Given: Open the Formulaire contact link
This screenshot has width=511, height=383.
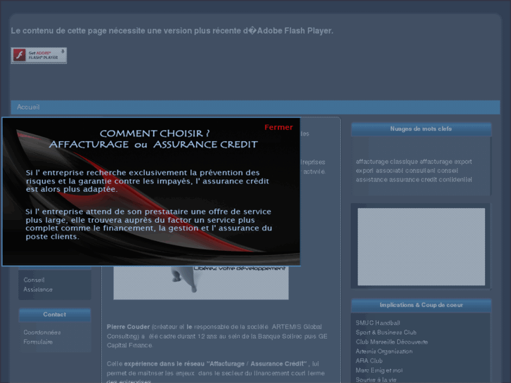Looking at the screenshot, I should (x=38, y=342).
